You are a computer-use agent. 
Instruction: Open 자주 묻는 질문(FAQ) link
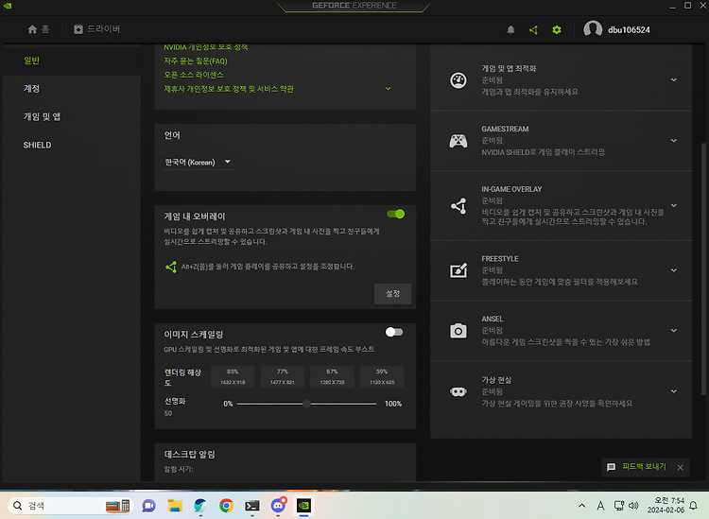pyautogui.click(x=196, y=61)
